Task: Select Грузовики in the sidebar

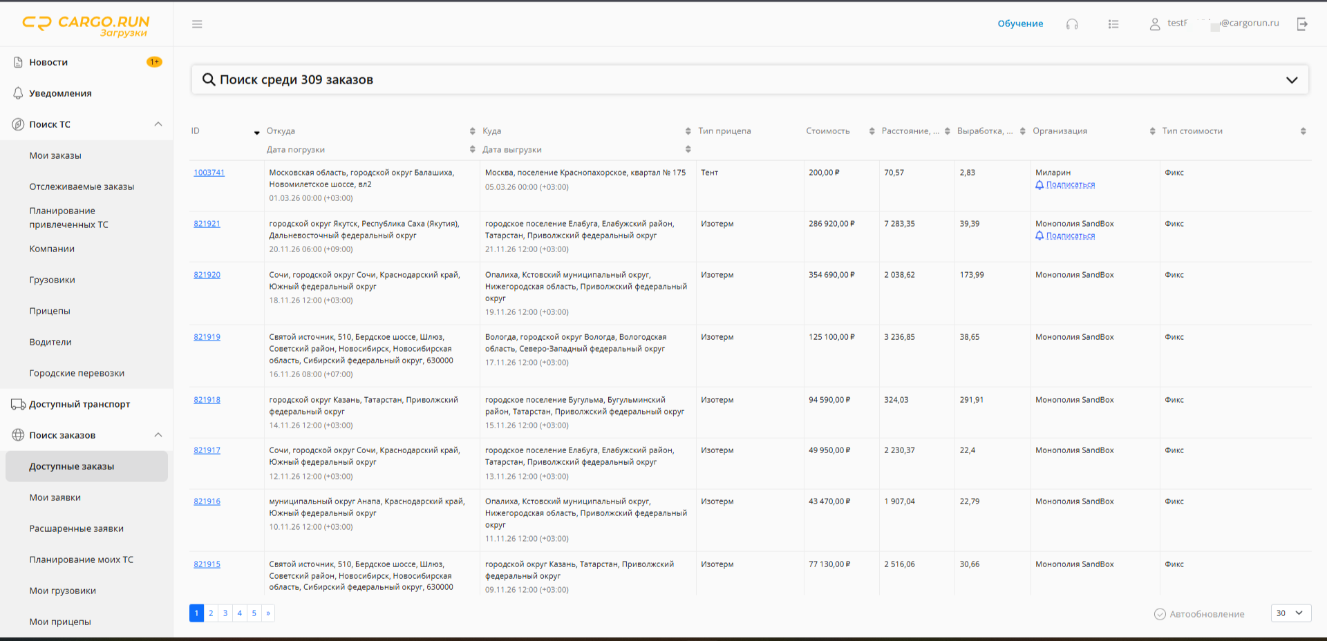Action: coord(53,280)
